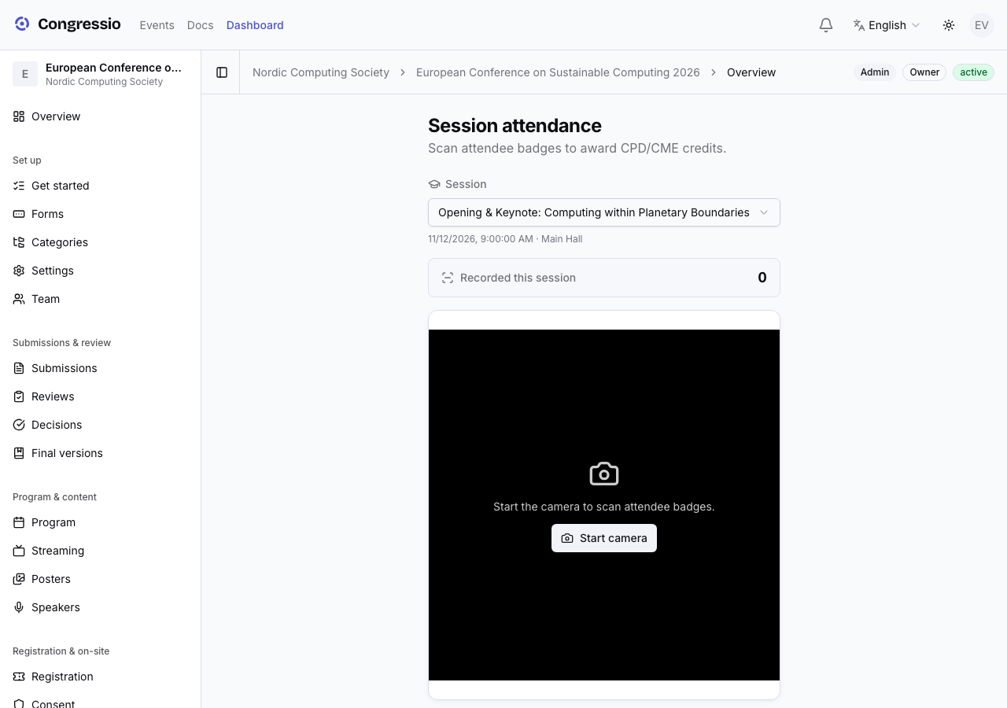Open Get started page
Viewport: 1007px width, 708px height.
[x=100, y=186]
